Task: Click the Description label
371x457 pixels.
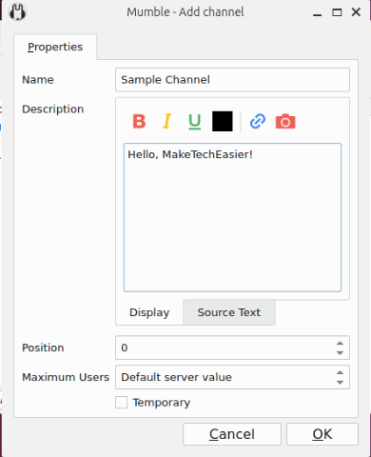Action: coord(53,109)
